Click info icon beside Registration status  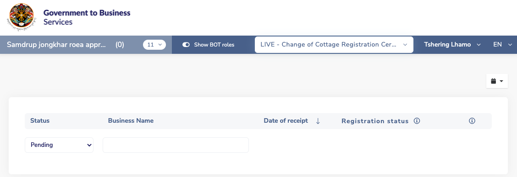click(x=417, y=121)
